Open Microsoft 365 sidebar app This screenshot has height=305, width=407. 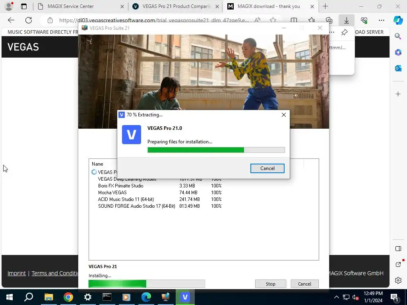click(398, 52)
